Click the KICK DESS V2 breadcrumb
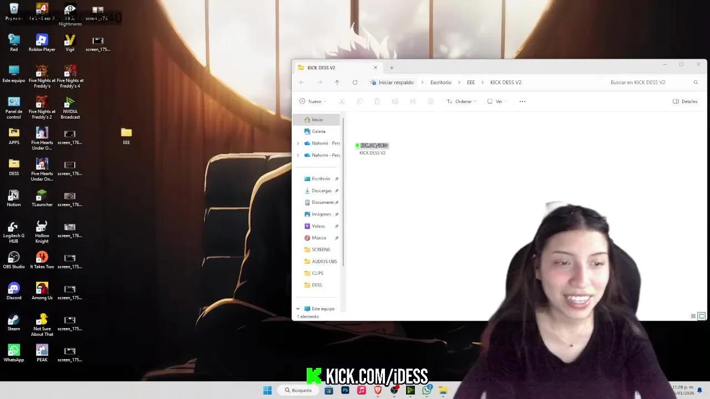 tap(506, 83)
